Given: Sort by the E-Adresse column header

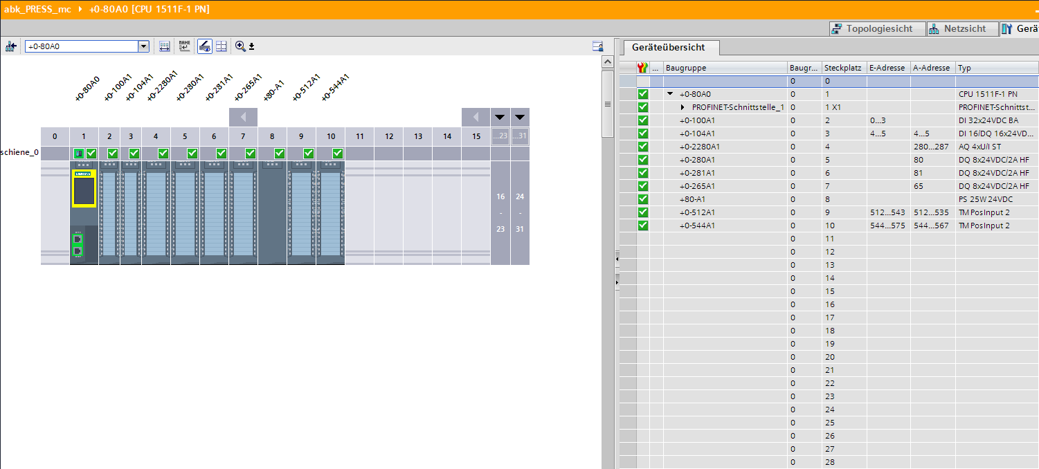Looking at the screenshot, I should click(x=888, y=68).
